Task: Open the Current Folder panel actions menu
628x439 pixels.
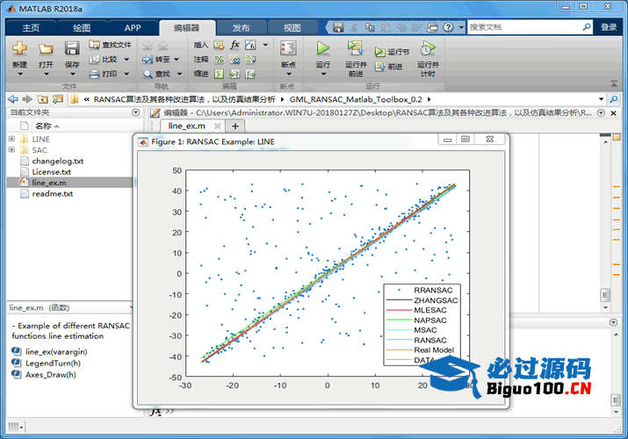Action: pos(136,112)
